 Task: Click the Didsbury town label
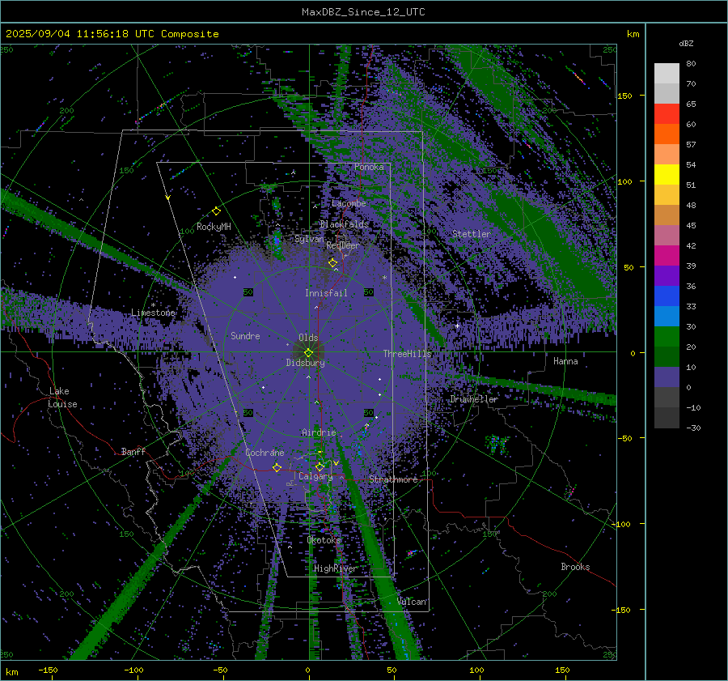point(305,363)
